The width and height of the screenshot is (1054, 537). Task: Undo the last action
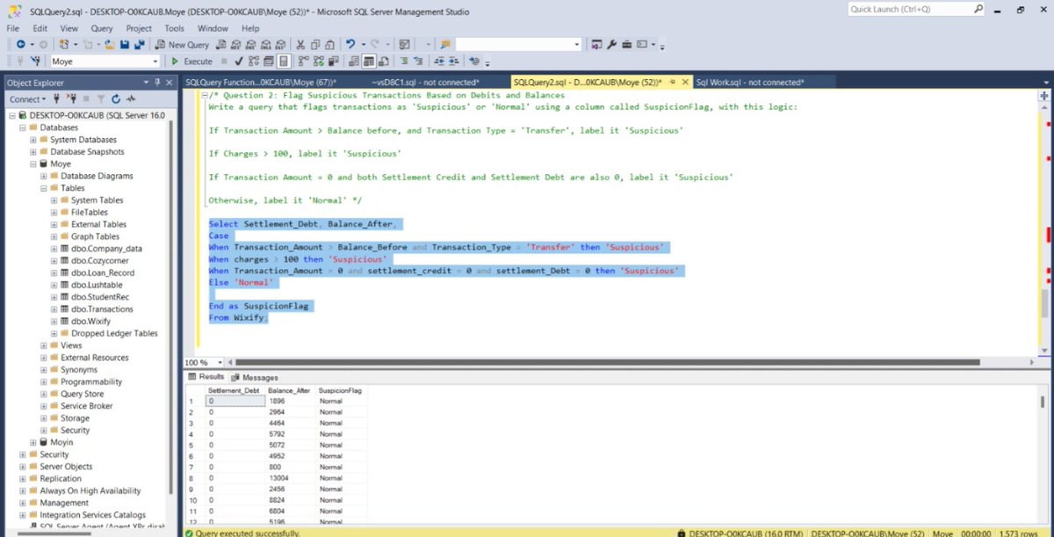pyautogui.click(x=350, y=44)
